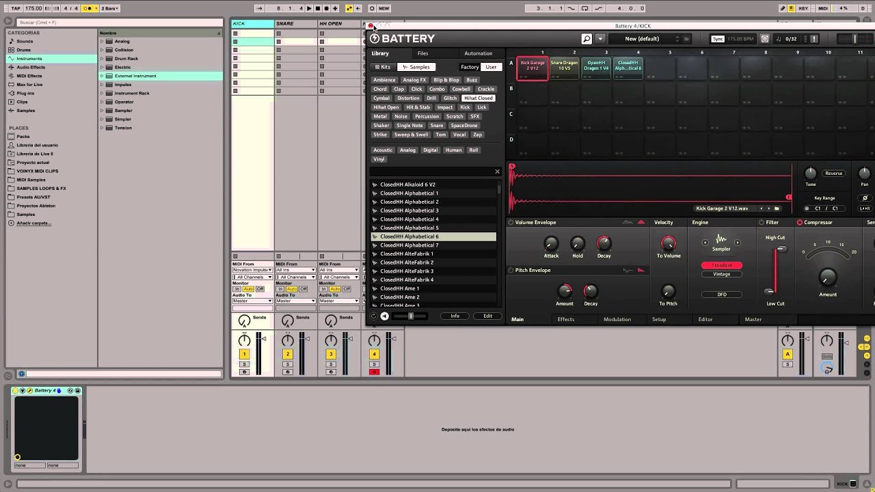Toggle Draw Mode pencil icon

[x=783, y=8]
